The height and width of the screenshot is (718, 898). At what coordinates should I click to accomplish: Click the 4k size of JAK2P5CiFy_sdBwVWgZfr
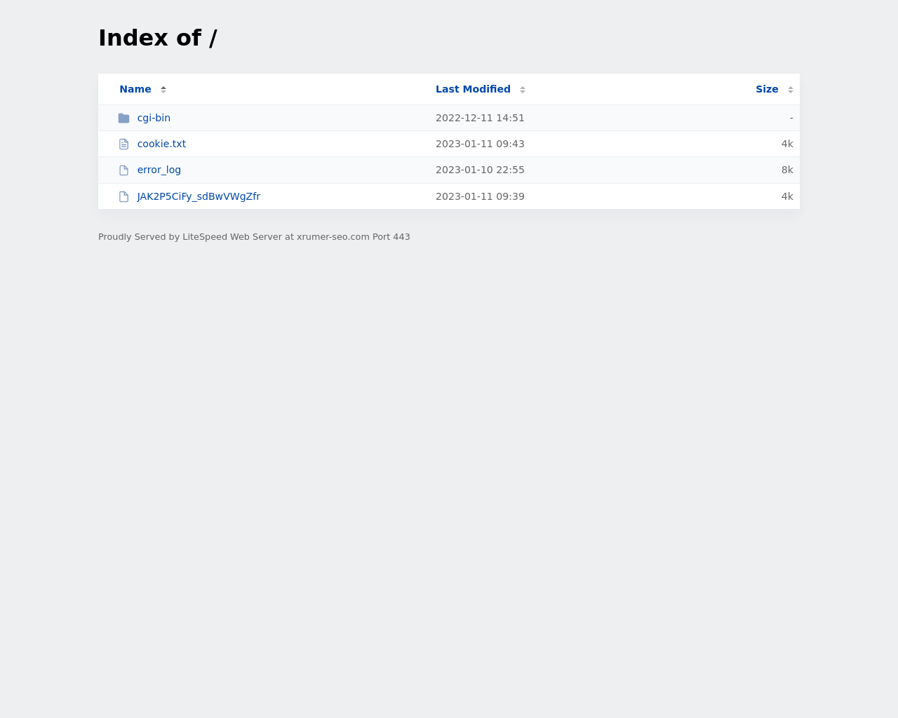787,196
